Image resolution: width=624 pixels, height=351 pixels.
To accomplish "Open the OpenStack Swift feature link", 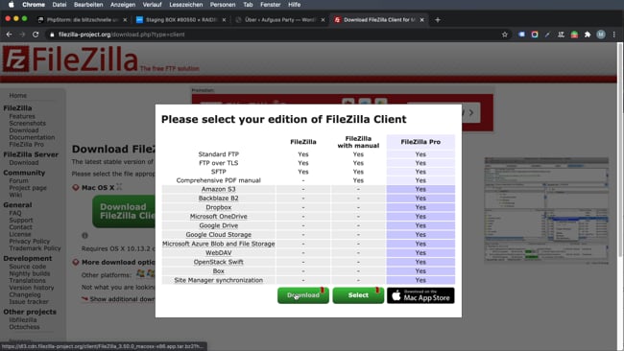I will (x=219, y=262).
